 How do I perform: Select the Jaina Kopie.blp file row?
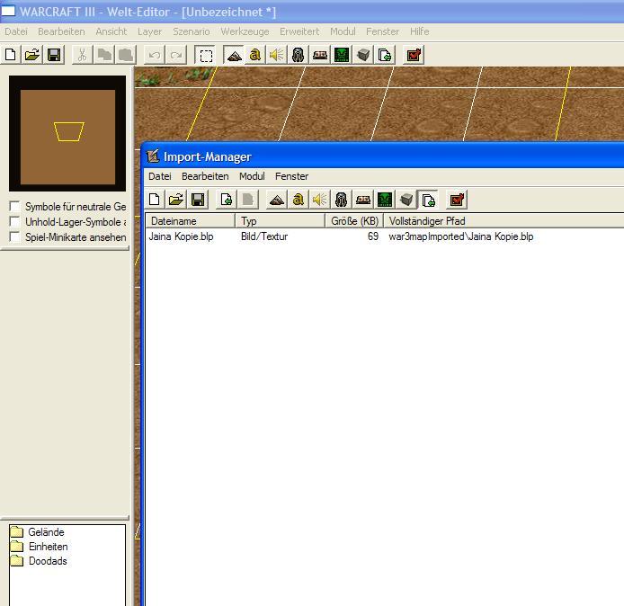(x=385, y=236)
